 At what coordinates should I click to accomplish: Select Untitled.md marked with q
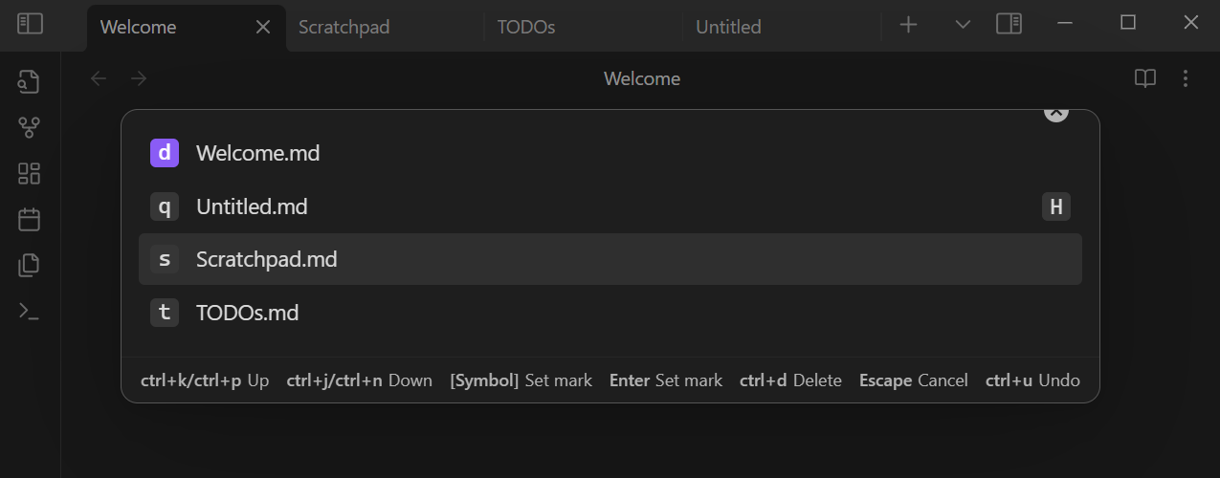610,206
